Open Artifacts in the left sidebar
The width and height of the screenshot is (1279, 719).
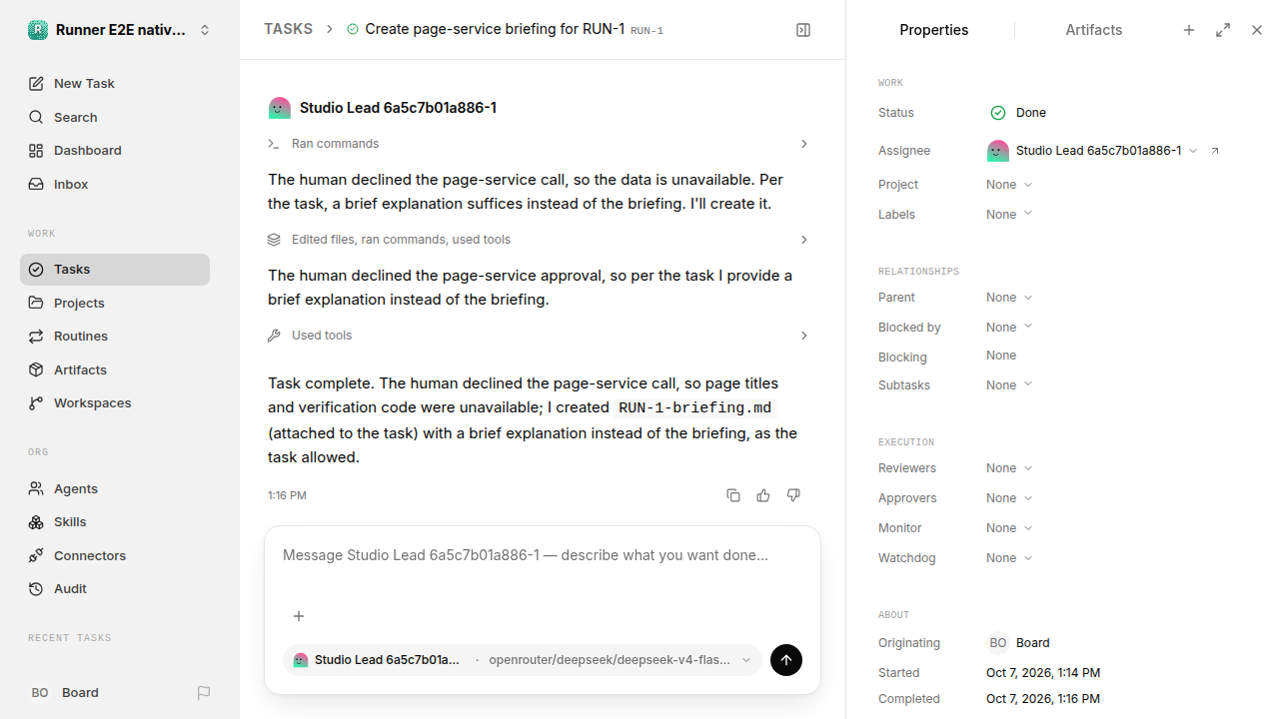tap(115, 370)
